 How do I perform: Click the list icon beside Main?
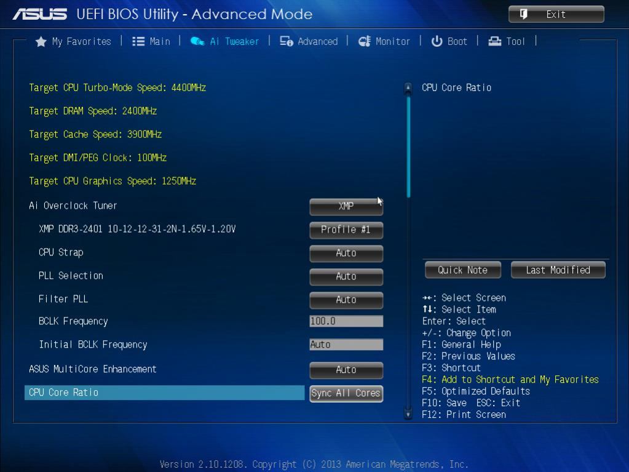point(138,41)
